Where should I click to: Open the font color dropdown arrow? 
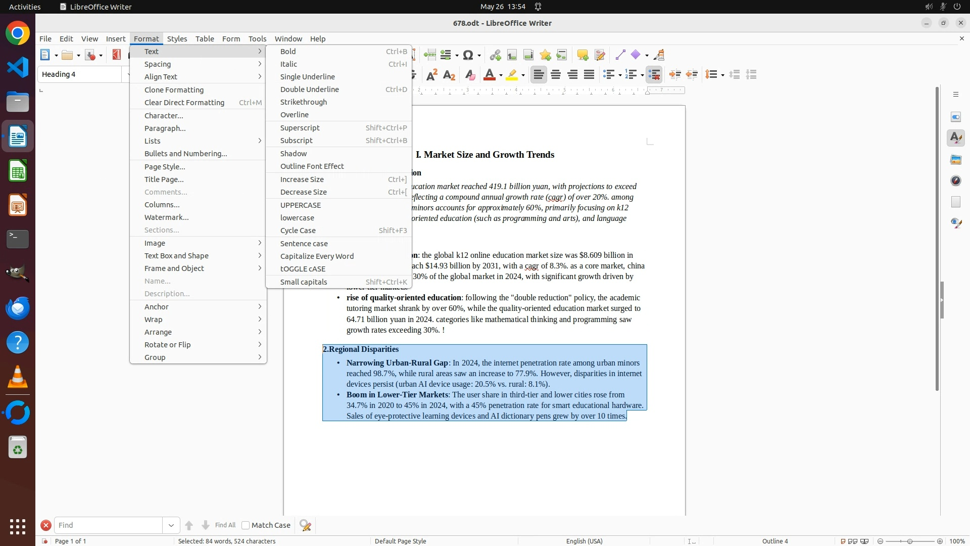501,75
